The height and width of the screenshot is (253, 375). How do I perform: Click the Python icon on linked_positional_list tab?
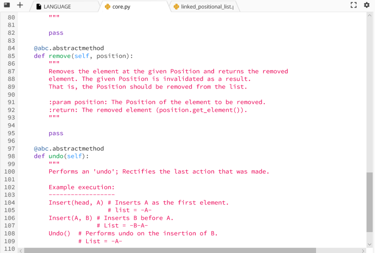point(175,6)
